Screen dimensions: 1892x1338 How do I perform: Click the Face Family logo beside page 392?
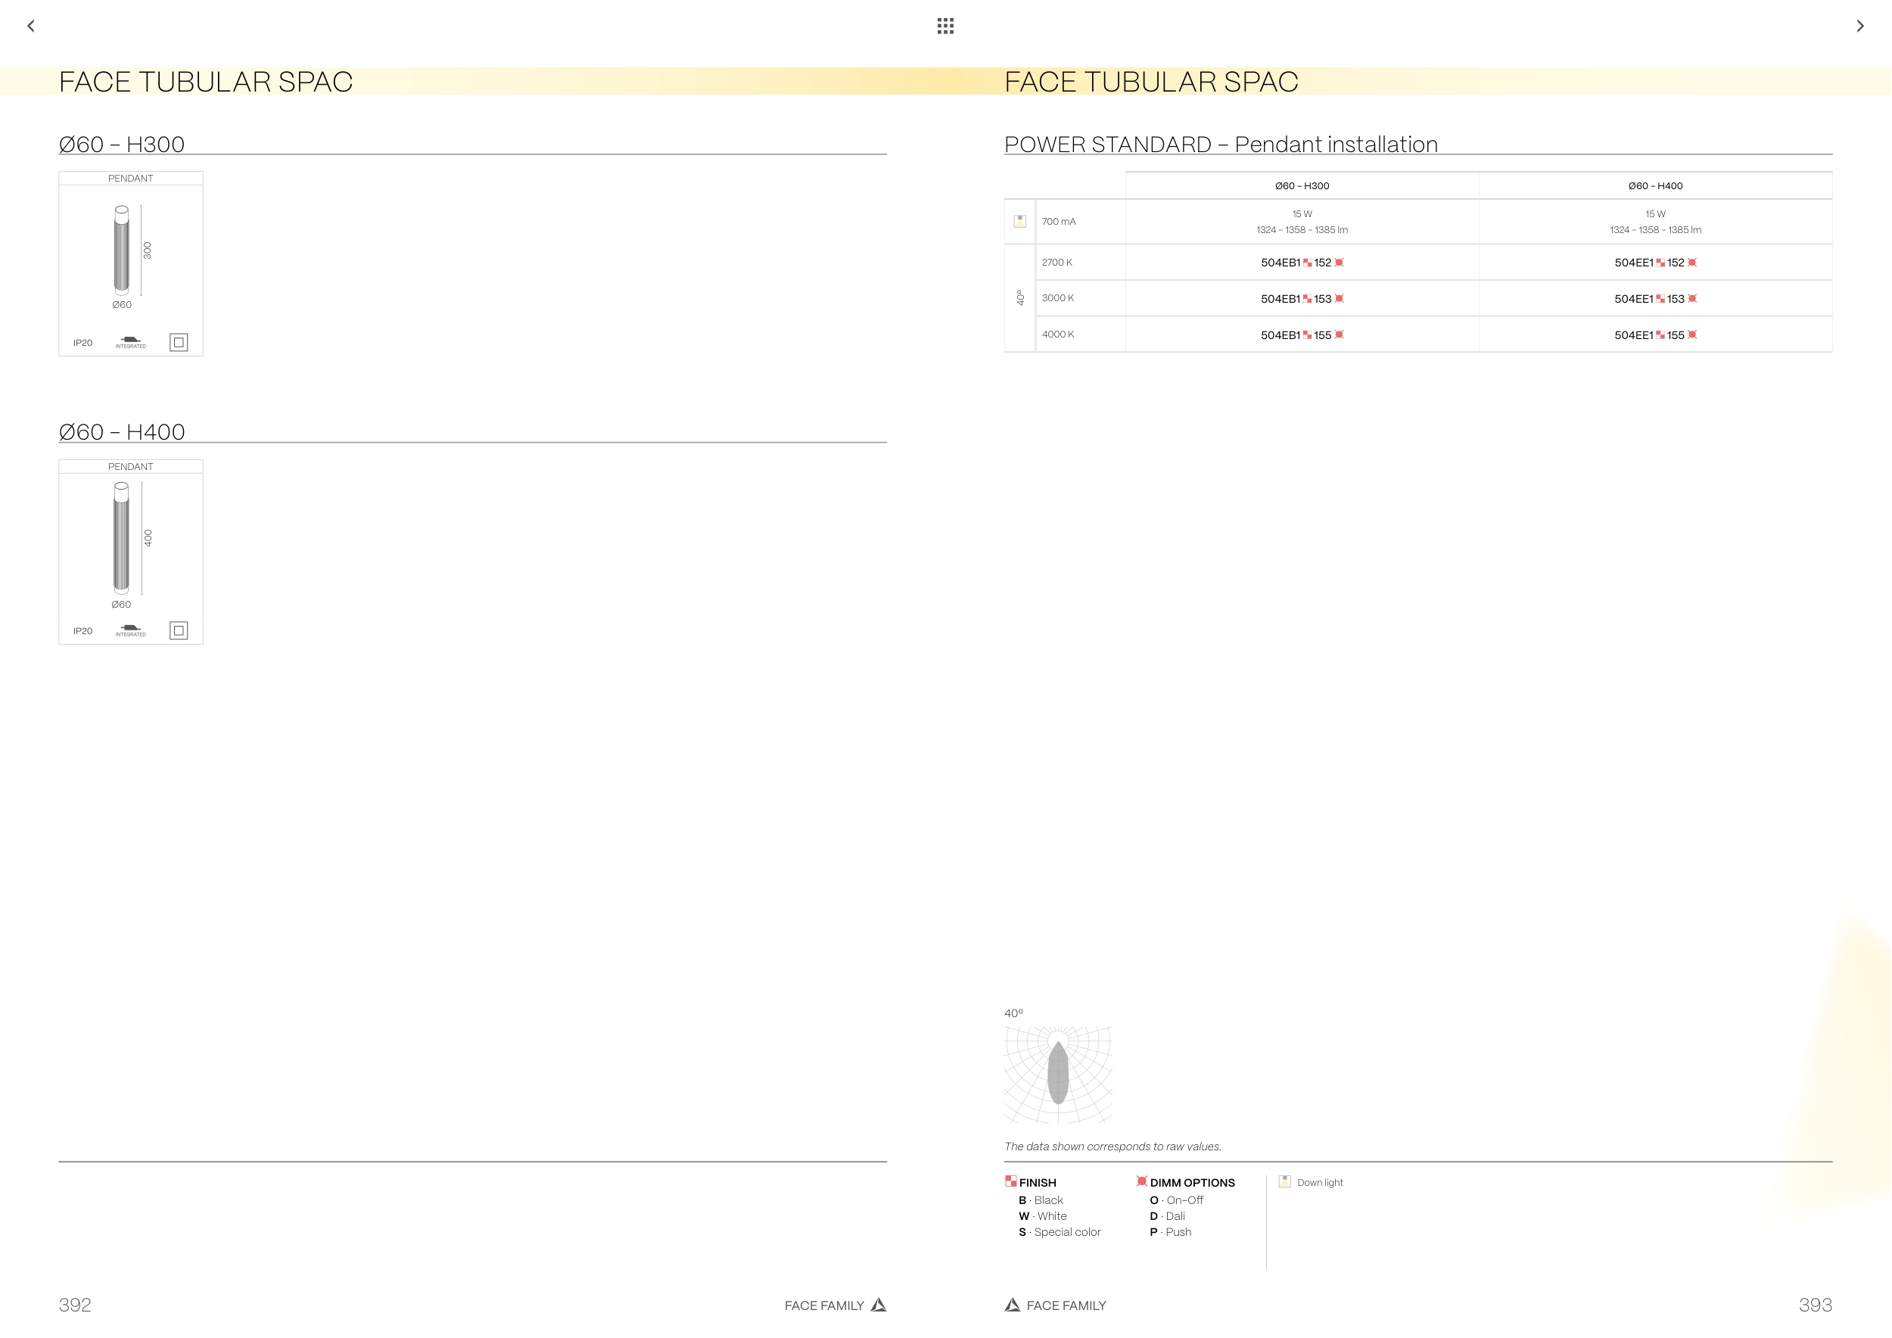point(879,1304)
